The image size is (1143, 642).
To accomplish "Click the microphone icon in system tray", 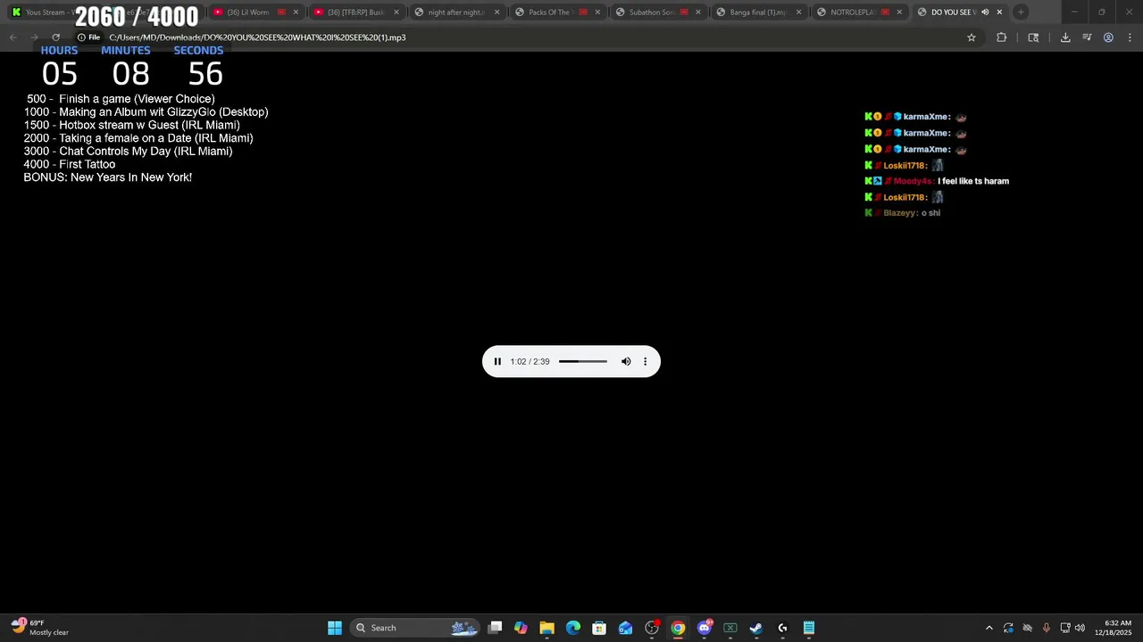I will [1047, 628].
